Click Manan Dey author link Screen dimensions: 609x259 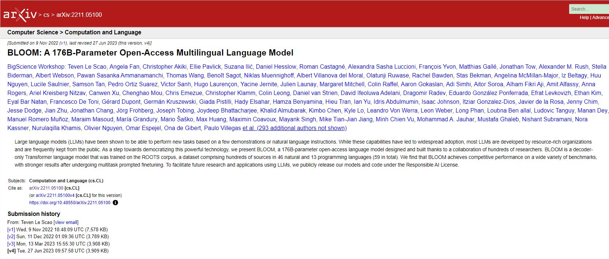tap(592, 110)
